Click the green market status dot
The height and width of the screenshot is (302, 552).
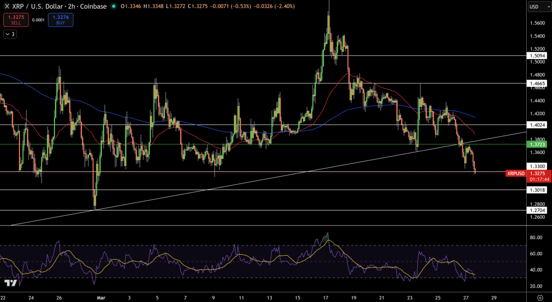(x=113, y=6)
